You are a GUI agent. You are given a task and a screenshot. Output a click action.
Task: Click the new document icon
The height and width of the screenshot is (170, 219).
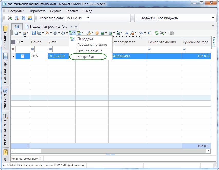(x=16, y=33)
